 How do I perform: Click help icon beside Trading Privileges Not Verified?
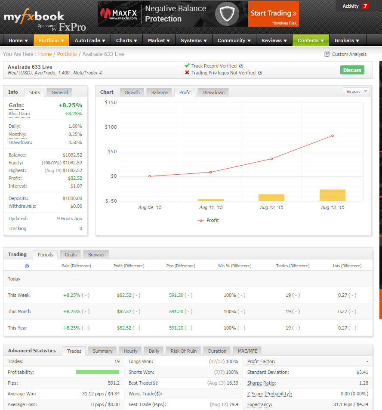point(260,73)
